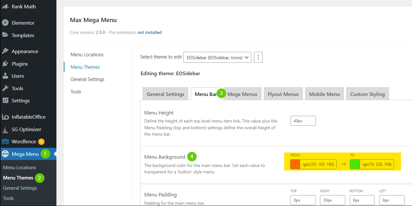This screenshot has height=206, width=412.
Task: Click the 'Editing theme: EOSidebar' text
Action: point(171,74)
